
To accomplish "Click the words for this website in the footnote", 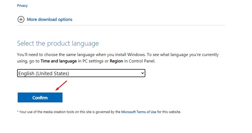I will coord(169,112).
